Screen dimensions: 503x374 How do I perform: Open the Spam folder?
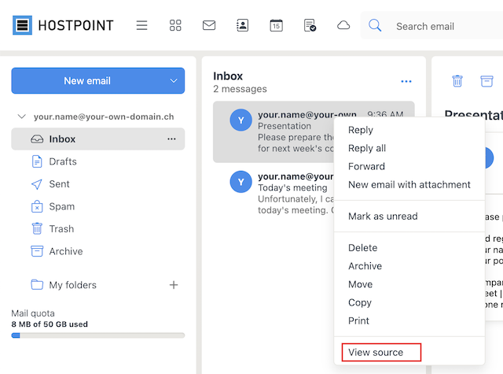click(x=97, y=206)
